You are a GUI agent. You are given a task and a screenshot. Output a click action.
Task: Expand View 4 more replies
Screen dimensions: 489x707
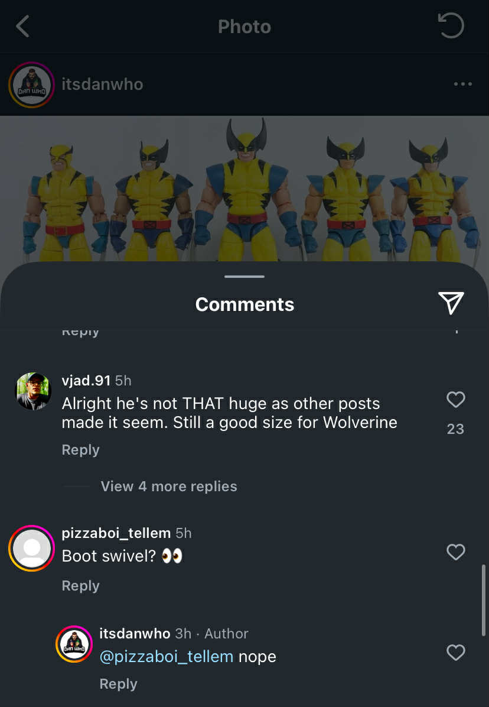(x=169, y=487)
